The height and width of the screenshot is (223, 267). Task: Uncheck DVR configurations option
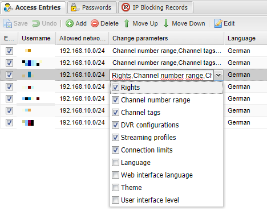(x=115, y=125)
